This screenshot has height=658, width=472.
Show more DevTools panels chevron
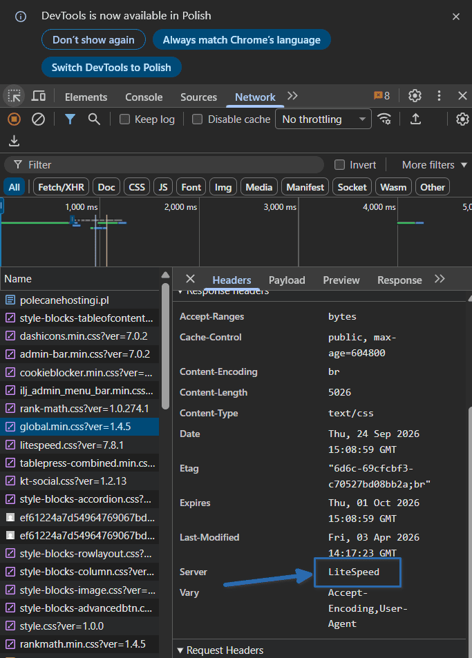coord(292,96)
